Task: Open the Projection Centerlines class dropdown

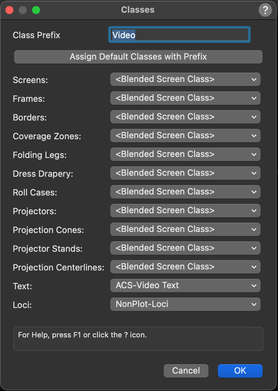Action: point(185,267)
